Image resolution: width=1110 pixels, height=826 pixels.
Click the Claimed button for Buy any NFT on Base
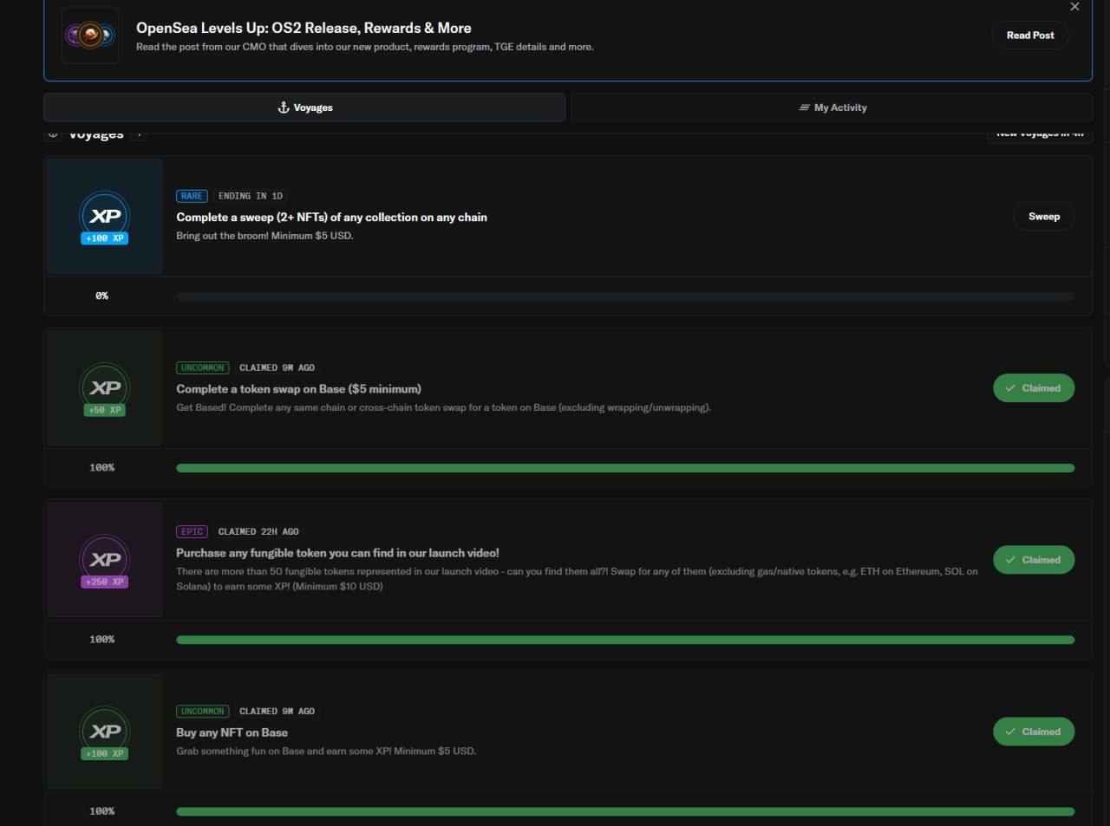1034,732
